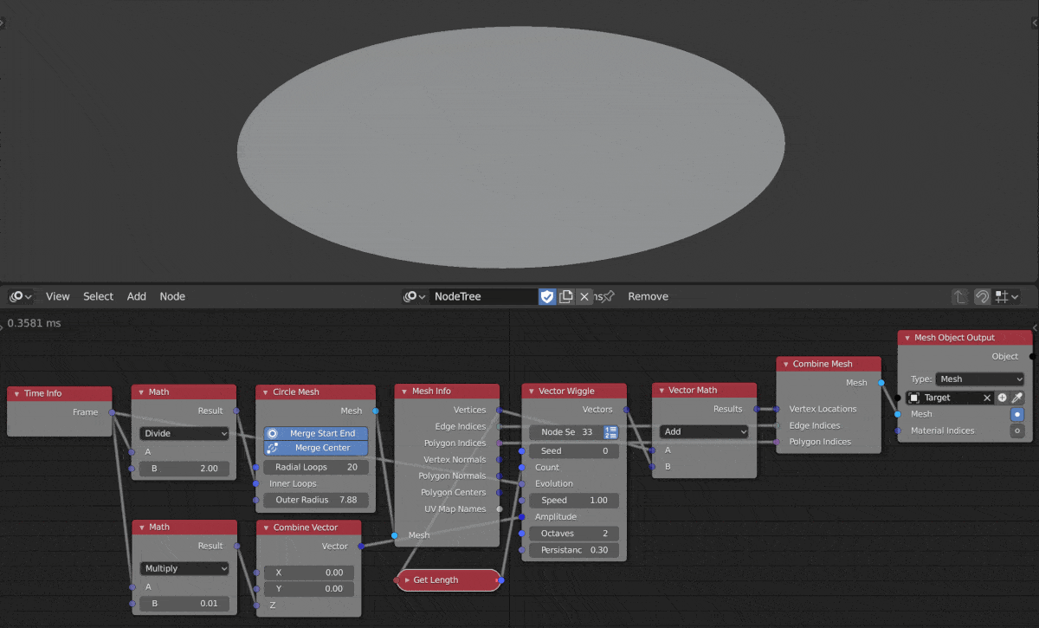The image size is (1039, 628).
Task: Collapse the Vector Wiggle node
Action: pyautogui.click(x=532, y=391)
